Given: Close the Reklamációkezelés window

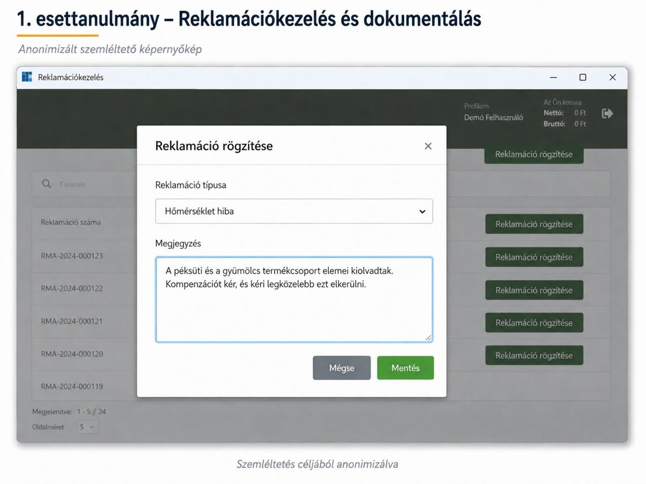Looking at the screenshot, I should [x=613, y=77].
